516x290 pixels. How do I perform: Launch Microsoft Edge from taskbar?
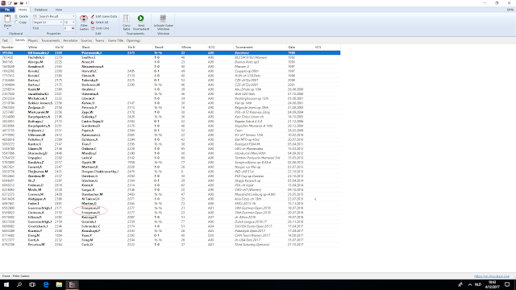pyautogui.click(x=46, y=284)
